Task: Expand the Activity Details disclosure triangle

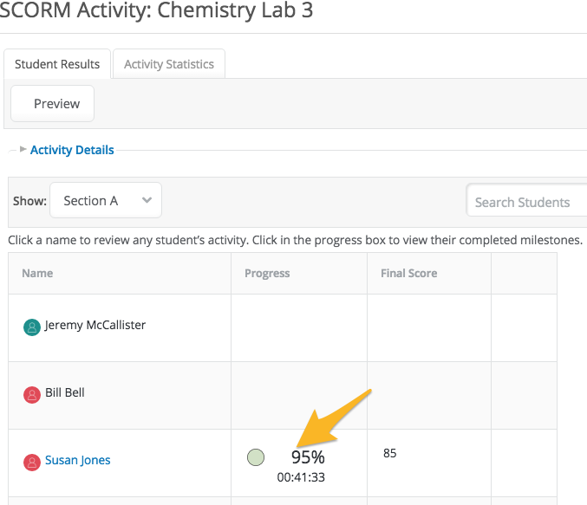Action: tap(23, 149)
